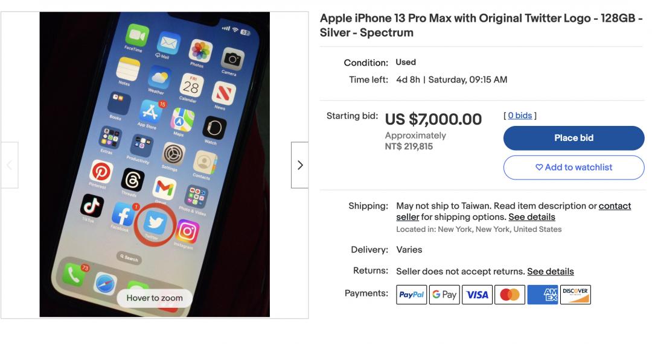This screenshot has width=652, height=344.
Task: Click the previous image arrow
Action: 9,165
